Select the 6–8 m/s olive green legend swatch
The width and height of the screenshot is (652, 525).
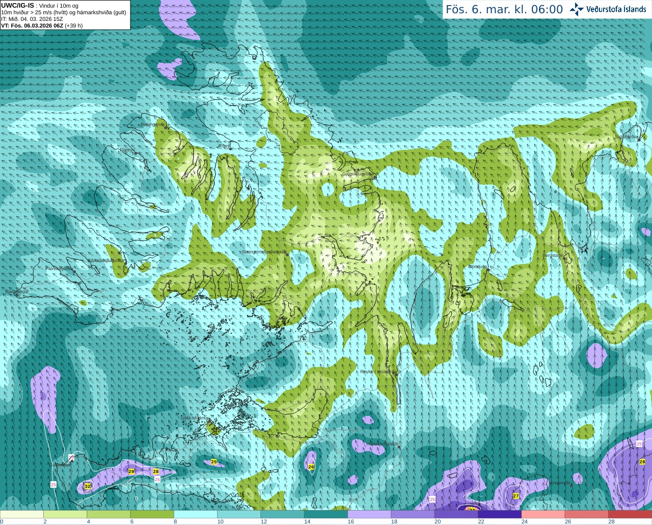coord(152,514)
